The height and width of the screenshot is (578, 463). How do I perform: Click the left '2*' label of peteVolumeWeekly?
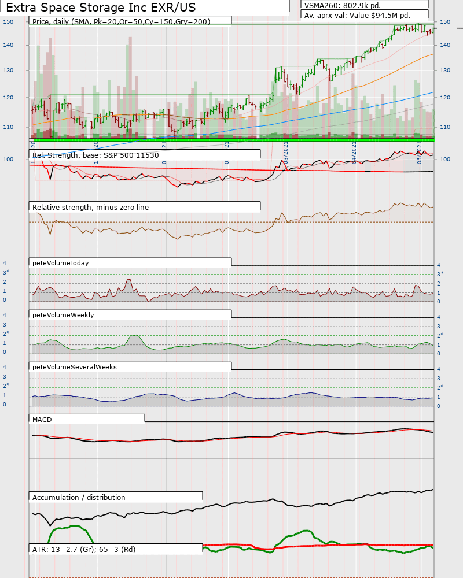6,334
